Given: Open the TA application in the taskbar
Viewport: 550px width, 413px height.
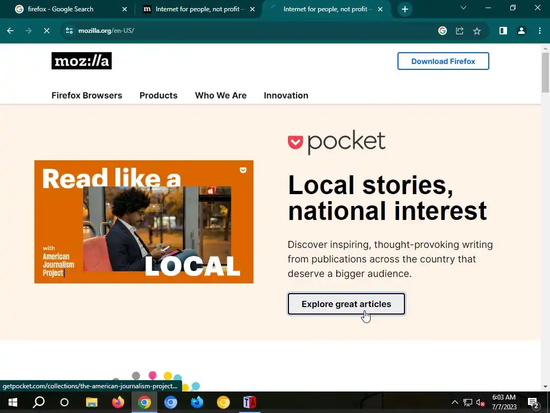Looking at the screenshot, I should click(x=249, y=402).
